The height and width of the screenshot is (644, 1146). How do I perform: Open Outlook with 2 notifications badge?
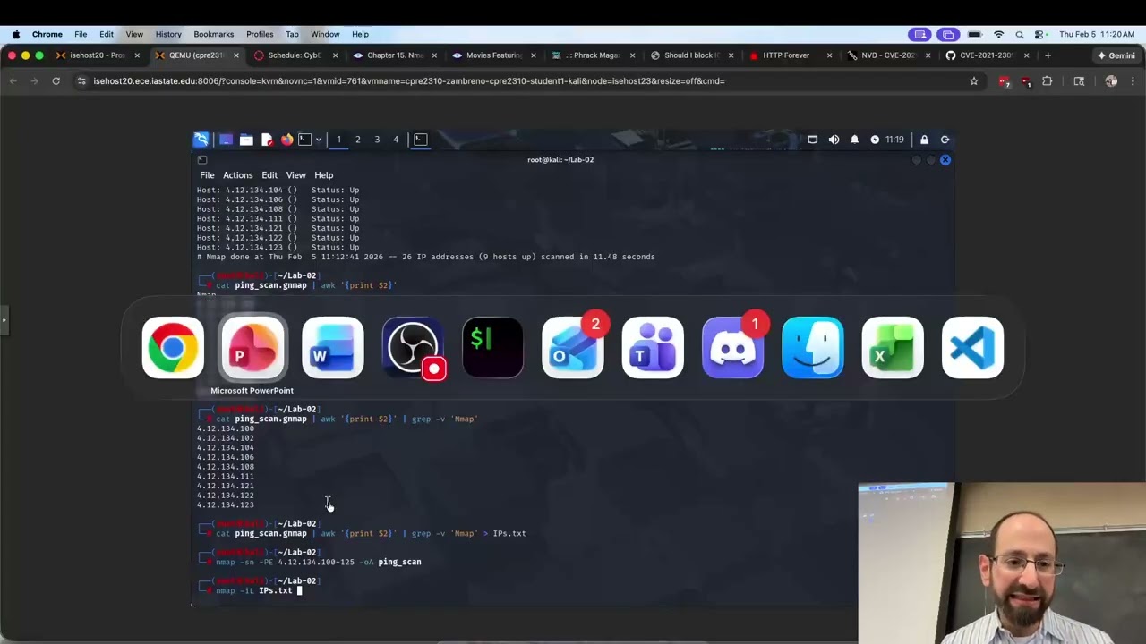(573, 348)
